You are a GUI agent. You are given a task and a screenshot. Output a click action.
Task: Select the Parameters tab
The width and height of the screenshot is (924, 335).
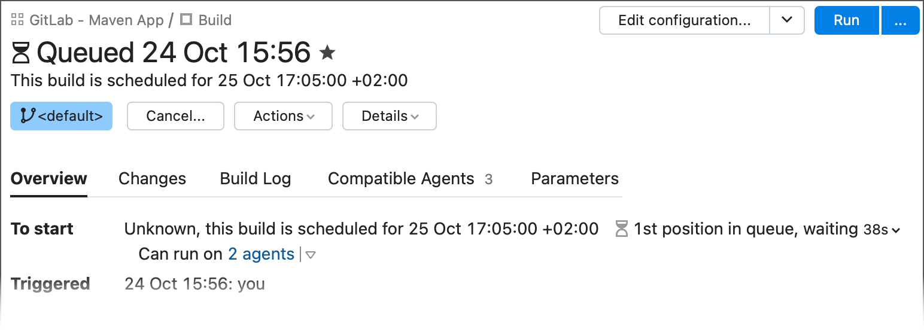click(x=575, y=179)
